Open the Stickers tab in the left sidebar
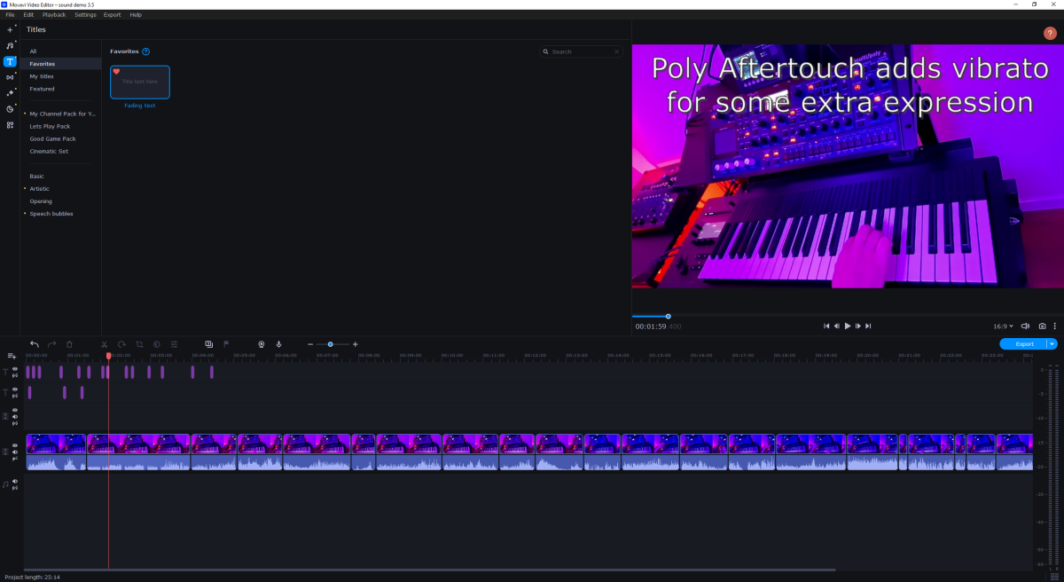The width and height of the screenshot is (1064, 582). pyautogui.click(x=10, y=109)
